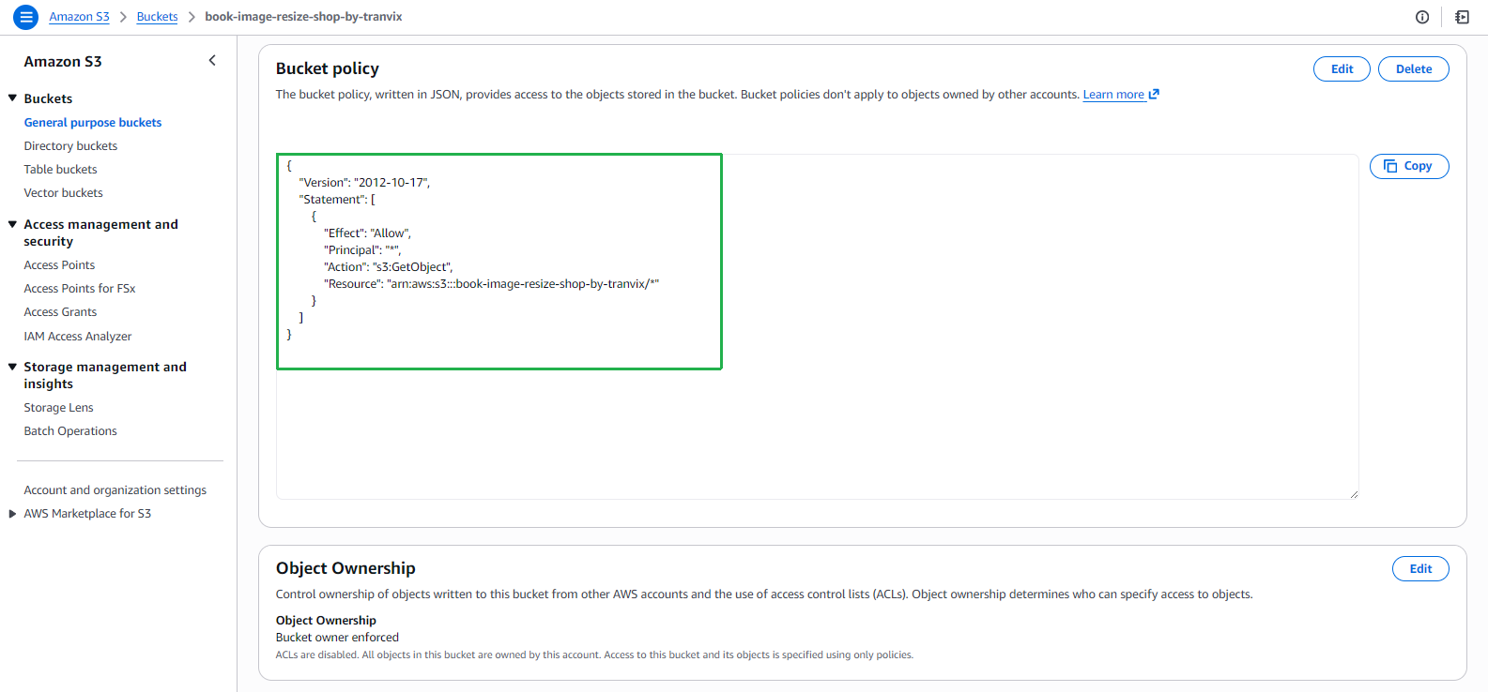
Task: Copy the bucket policy JSON
Action: click(1409, 166)
